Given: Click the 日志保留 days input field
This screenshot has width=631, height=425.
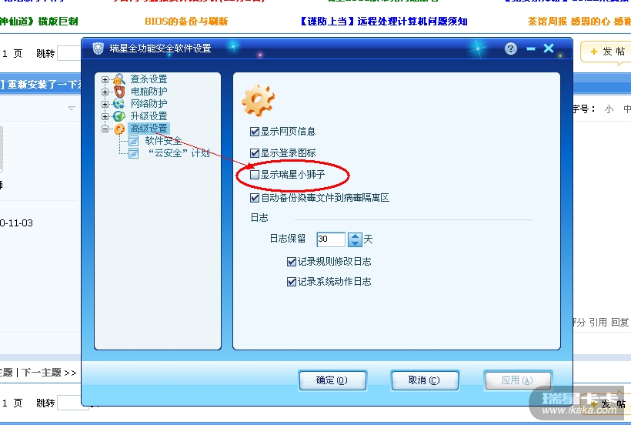Looking at the screenshot, I should click(331, 239).
